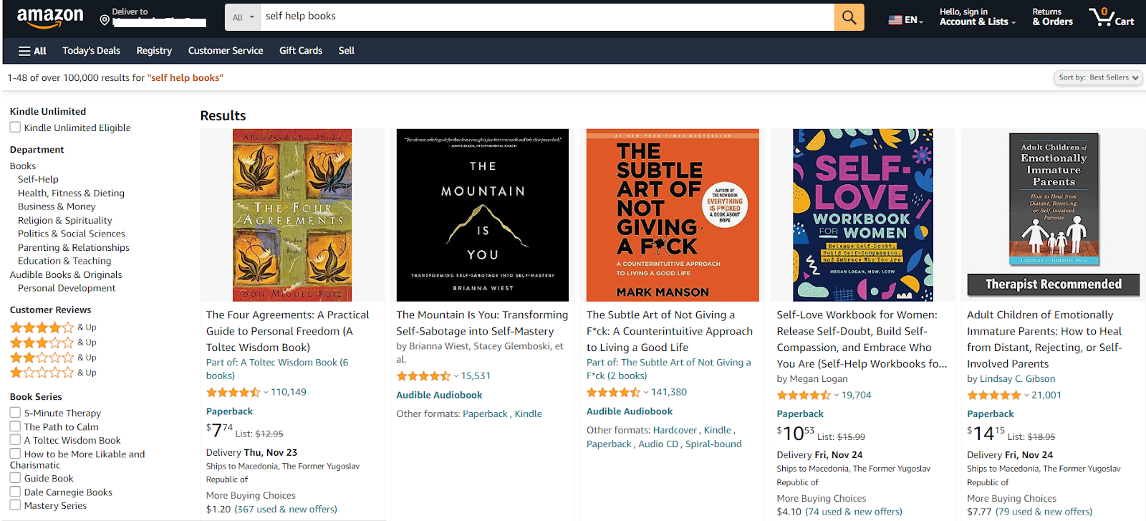This screenshot has height=521, width=1146.
Task: Filter by 4 stars & Up rating
Action: [x=42, y=328]
